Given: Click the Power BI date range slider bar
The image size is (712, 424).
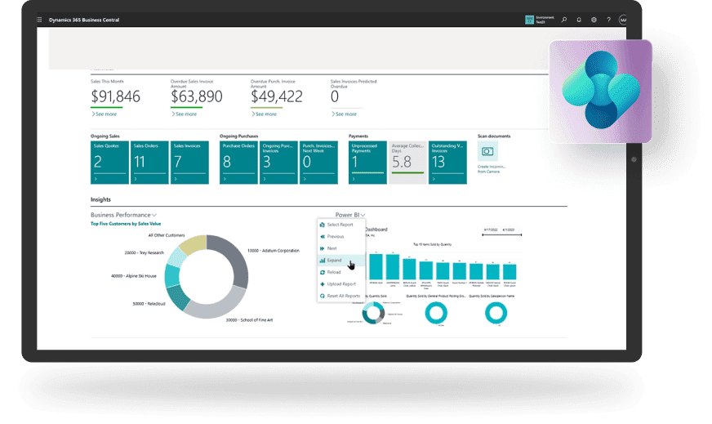Looking at the screenshot, I should 502,235.
